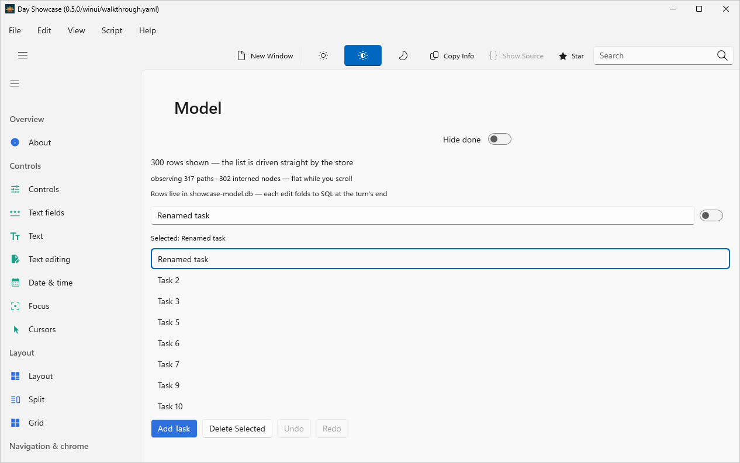Open the Cursors page
The image size is (740, 463).
pos(71,329)
